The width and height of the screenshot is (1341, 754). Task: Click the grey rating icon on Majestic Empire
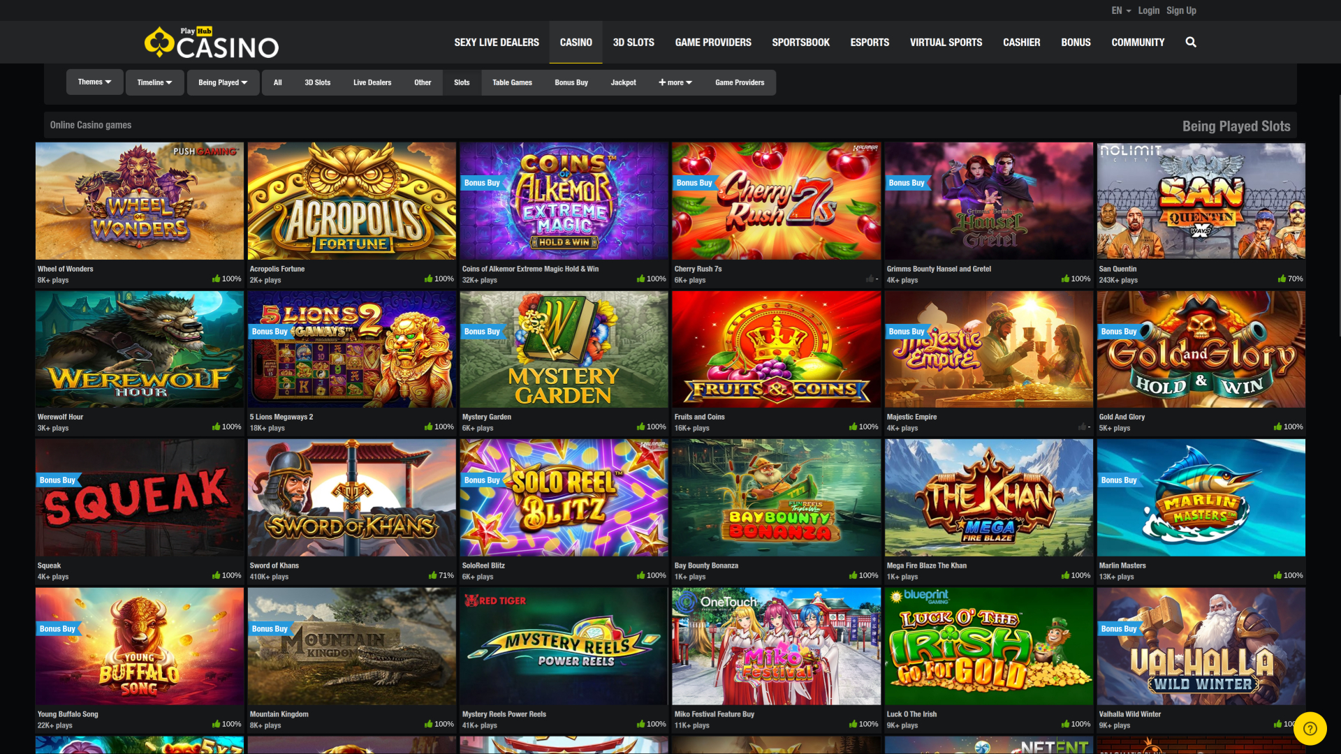1083,426
